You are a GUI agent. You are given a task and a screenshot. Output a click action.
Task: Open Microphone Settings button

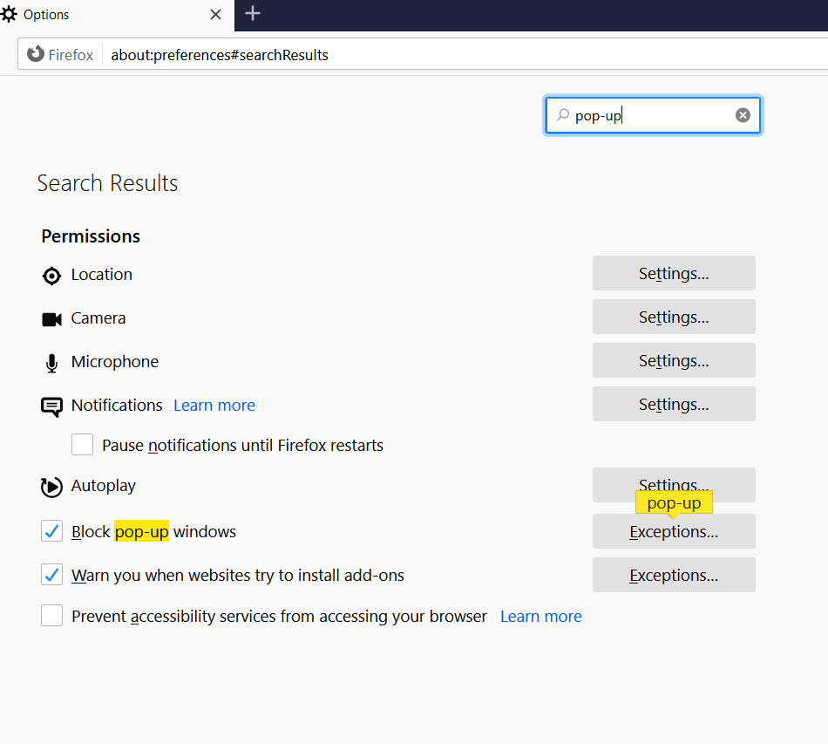[x=674, y=360]
